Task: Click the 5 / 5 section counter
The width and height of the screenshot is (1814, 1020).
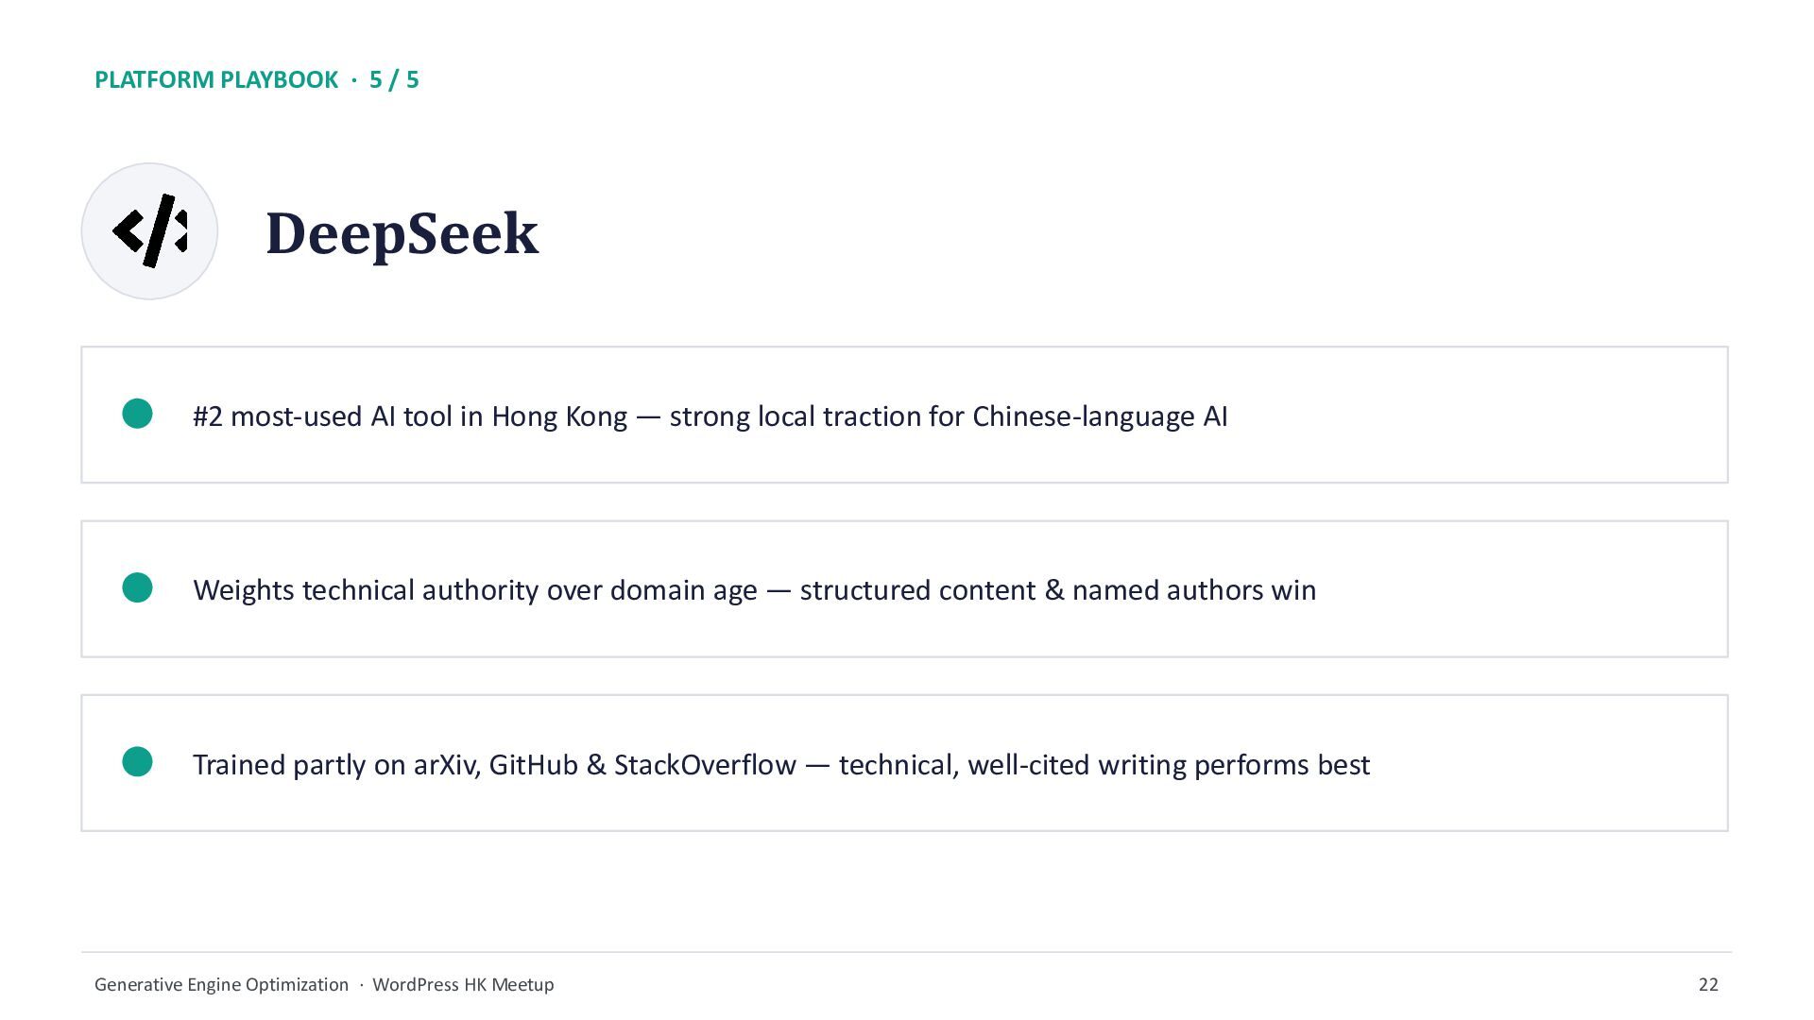Action: (x=394, y=79)
